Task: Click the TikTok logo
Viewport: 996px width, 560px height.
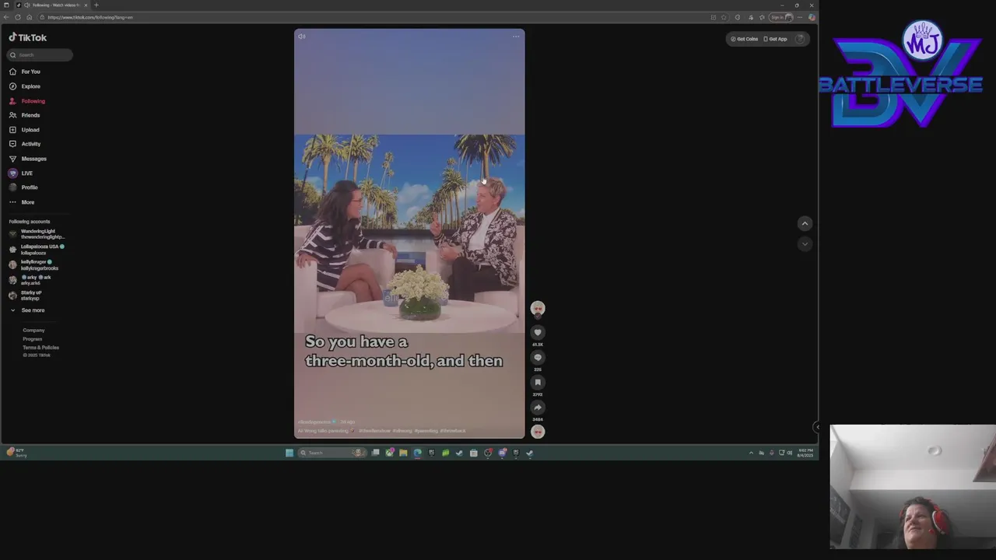Action: coord(28,37)
